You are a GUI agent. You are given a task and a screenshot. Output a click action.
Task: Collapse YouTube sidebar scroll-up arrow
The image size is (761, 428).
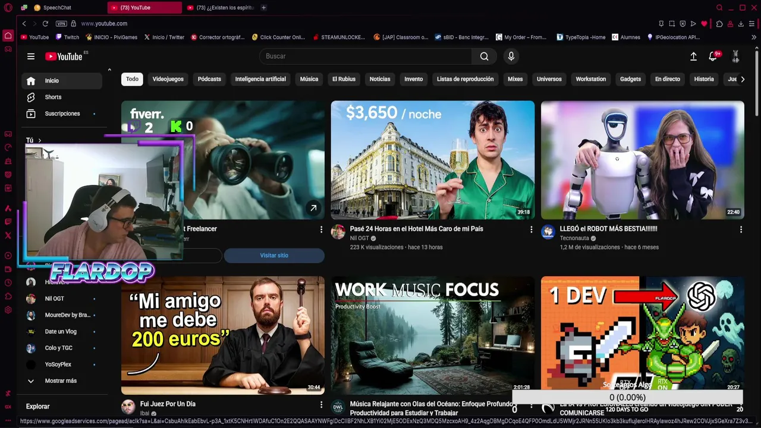[x=109, y=70]
